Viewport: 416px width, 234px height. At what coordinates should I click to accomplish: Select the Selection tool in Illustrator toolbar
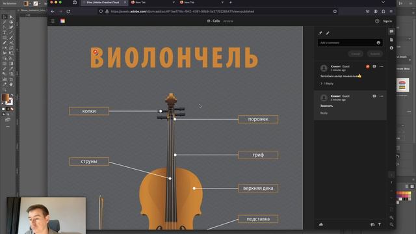(5, 17)
